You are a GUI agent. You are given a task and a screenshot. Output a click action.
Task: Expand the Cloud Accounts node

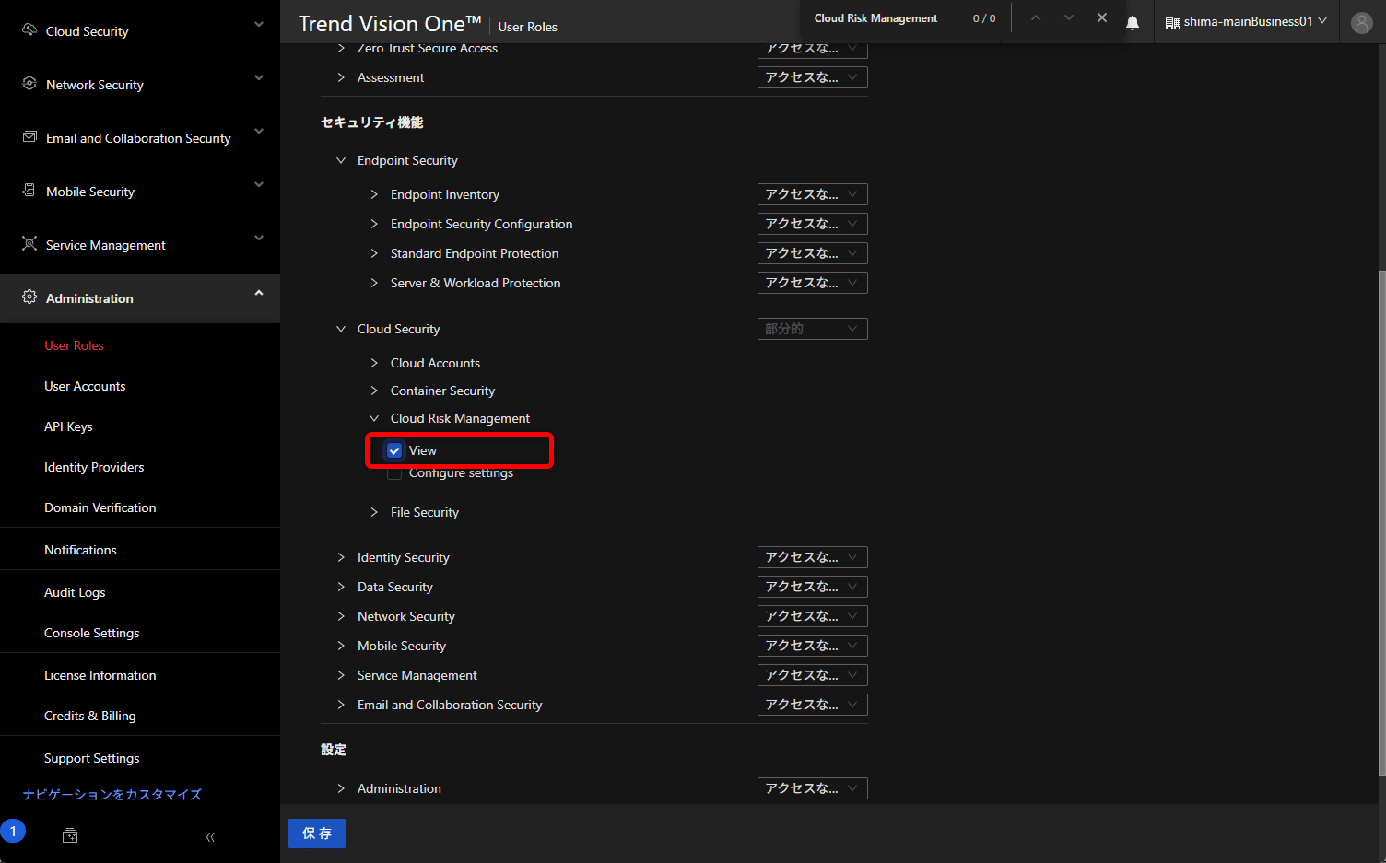click(374, 363)
